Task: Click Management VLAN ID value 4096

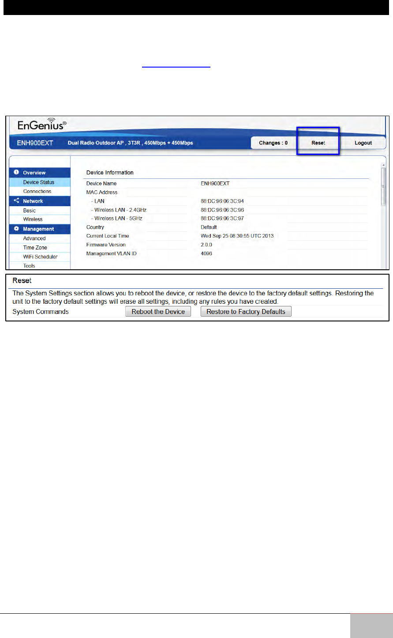Action: click(206, 253)
